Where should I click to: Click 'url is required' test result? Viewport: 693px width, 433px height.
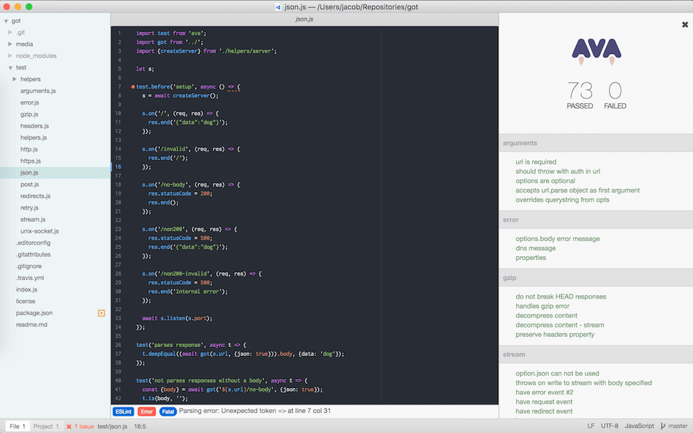pyautogui.click(x=536, y=161)
